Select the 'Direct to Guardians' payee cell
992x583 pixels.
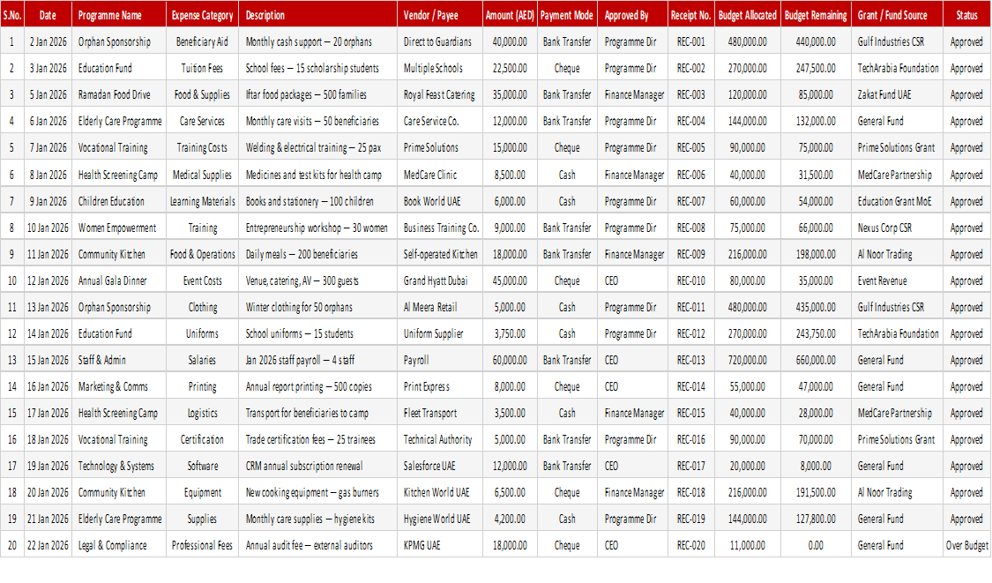(x=440, y=41)
